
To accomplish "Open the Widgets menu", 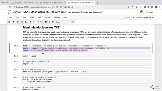I will pos(57,17).
